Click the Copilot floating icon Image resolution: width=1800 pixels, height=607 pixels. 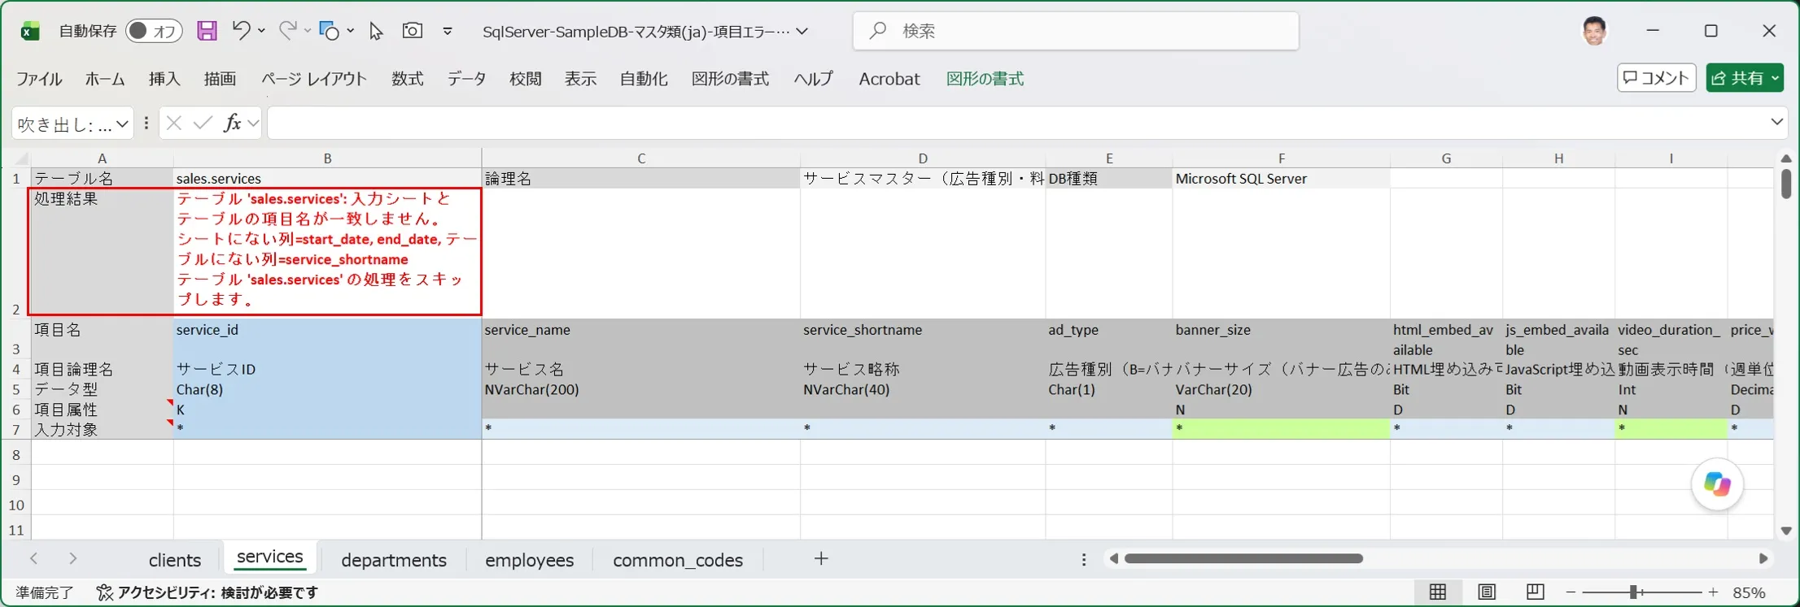[x=1717, y=485]
